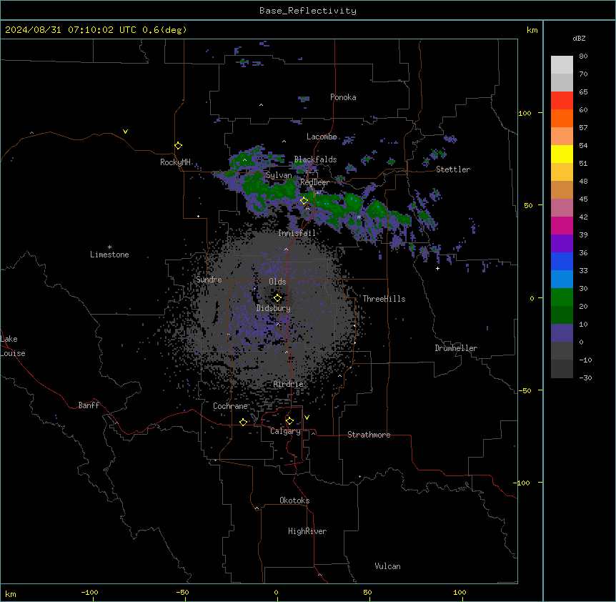Click the Innisfail city label
616x602 pixels.
297,233
